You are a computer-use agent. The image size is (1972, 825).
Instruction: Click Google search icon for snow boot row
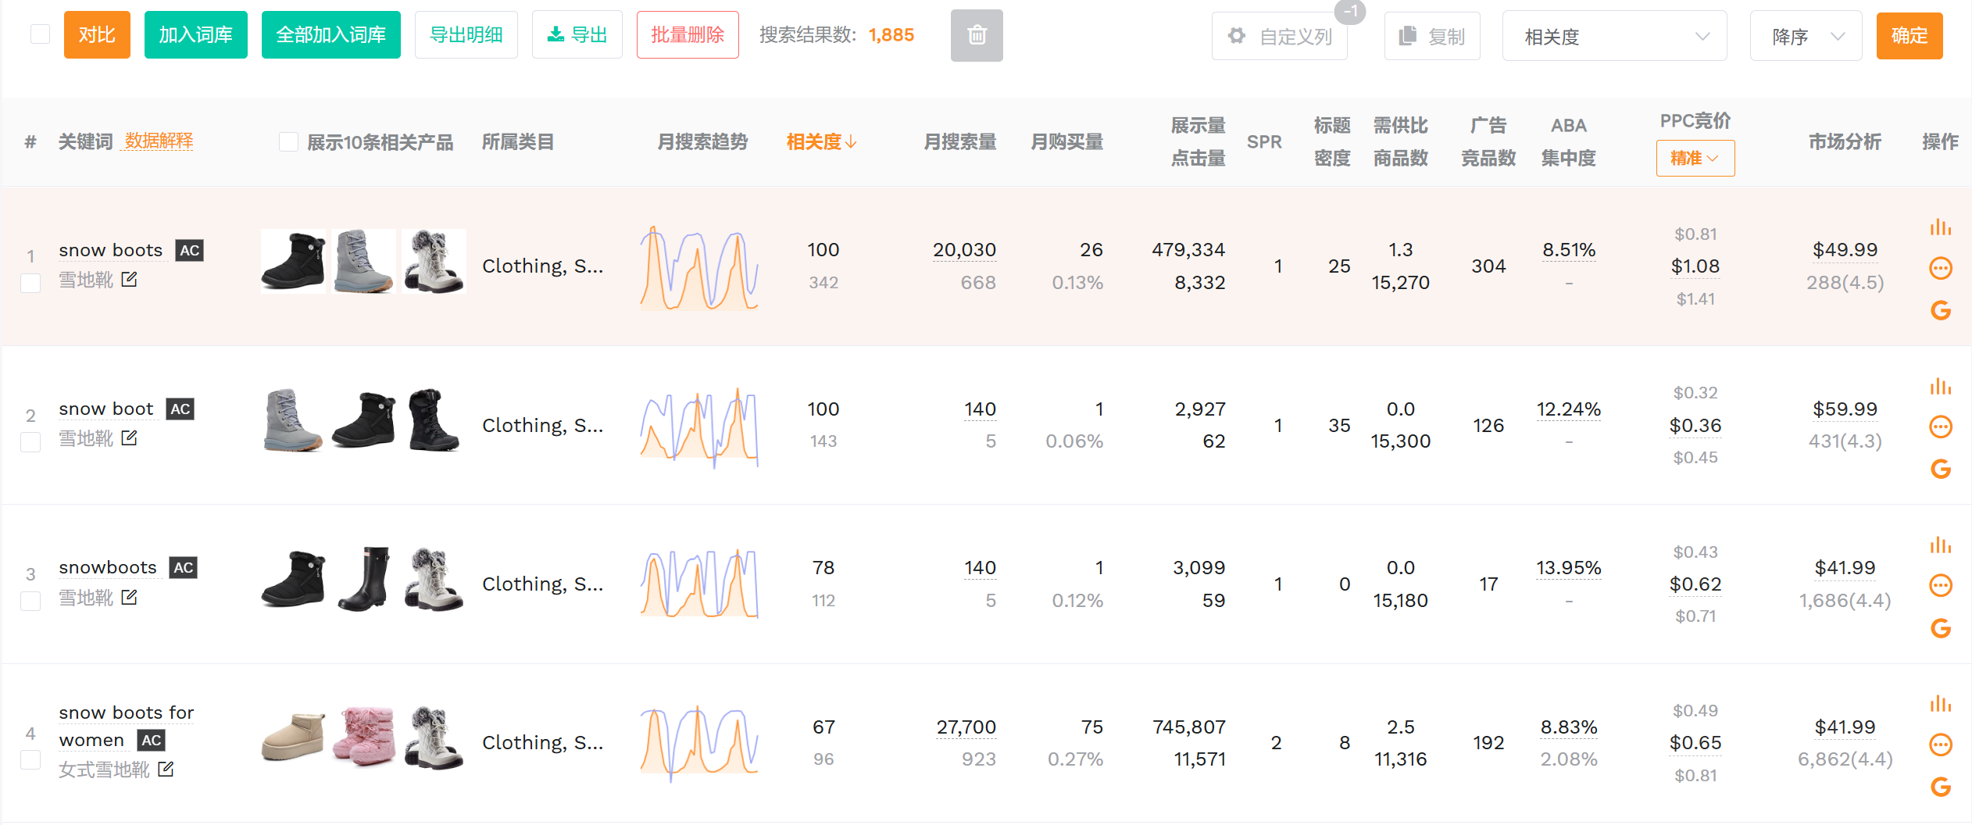[x=1940, y=469]
